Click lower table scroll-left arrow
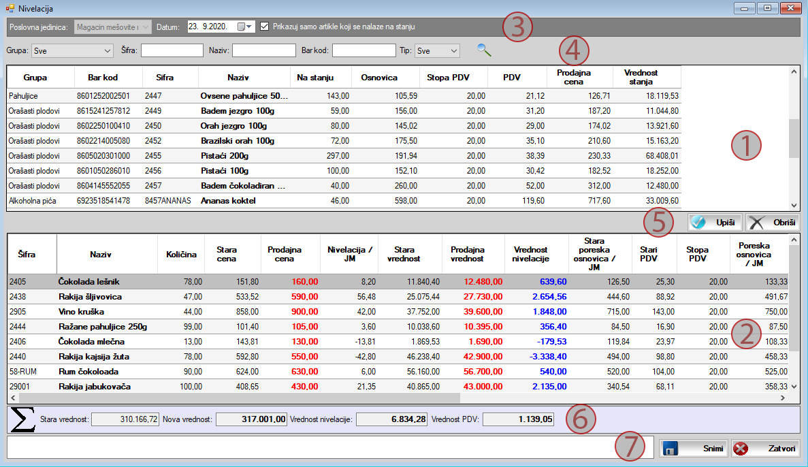The height and width of the screenshot is (467, 808). pos(13,398)
